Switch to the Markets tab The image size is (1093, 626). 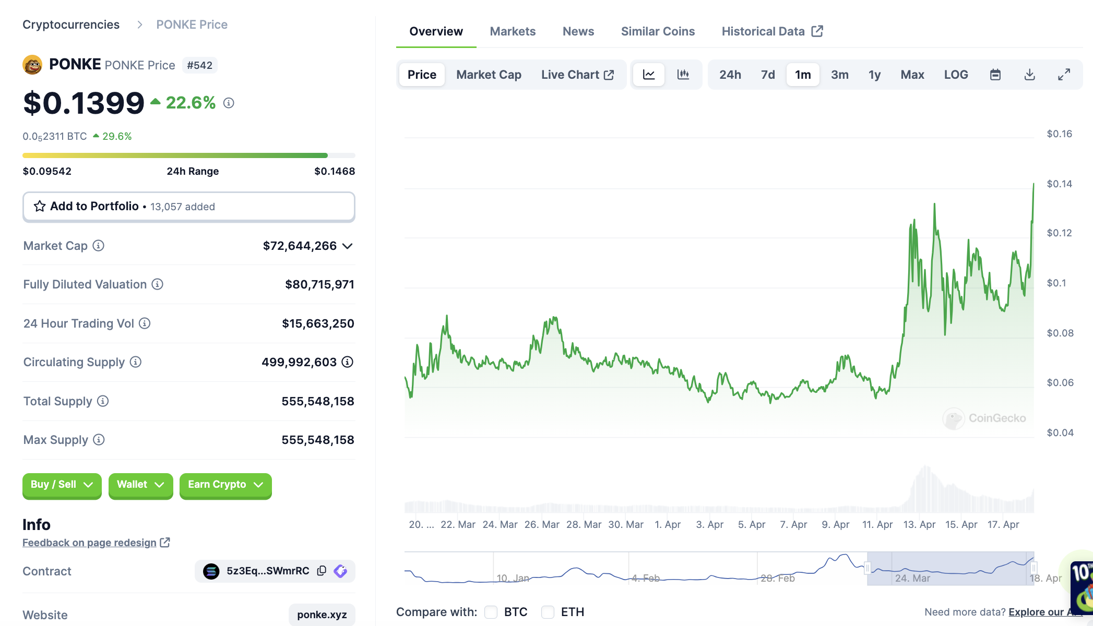click(x=513, y=31)
